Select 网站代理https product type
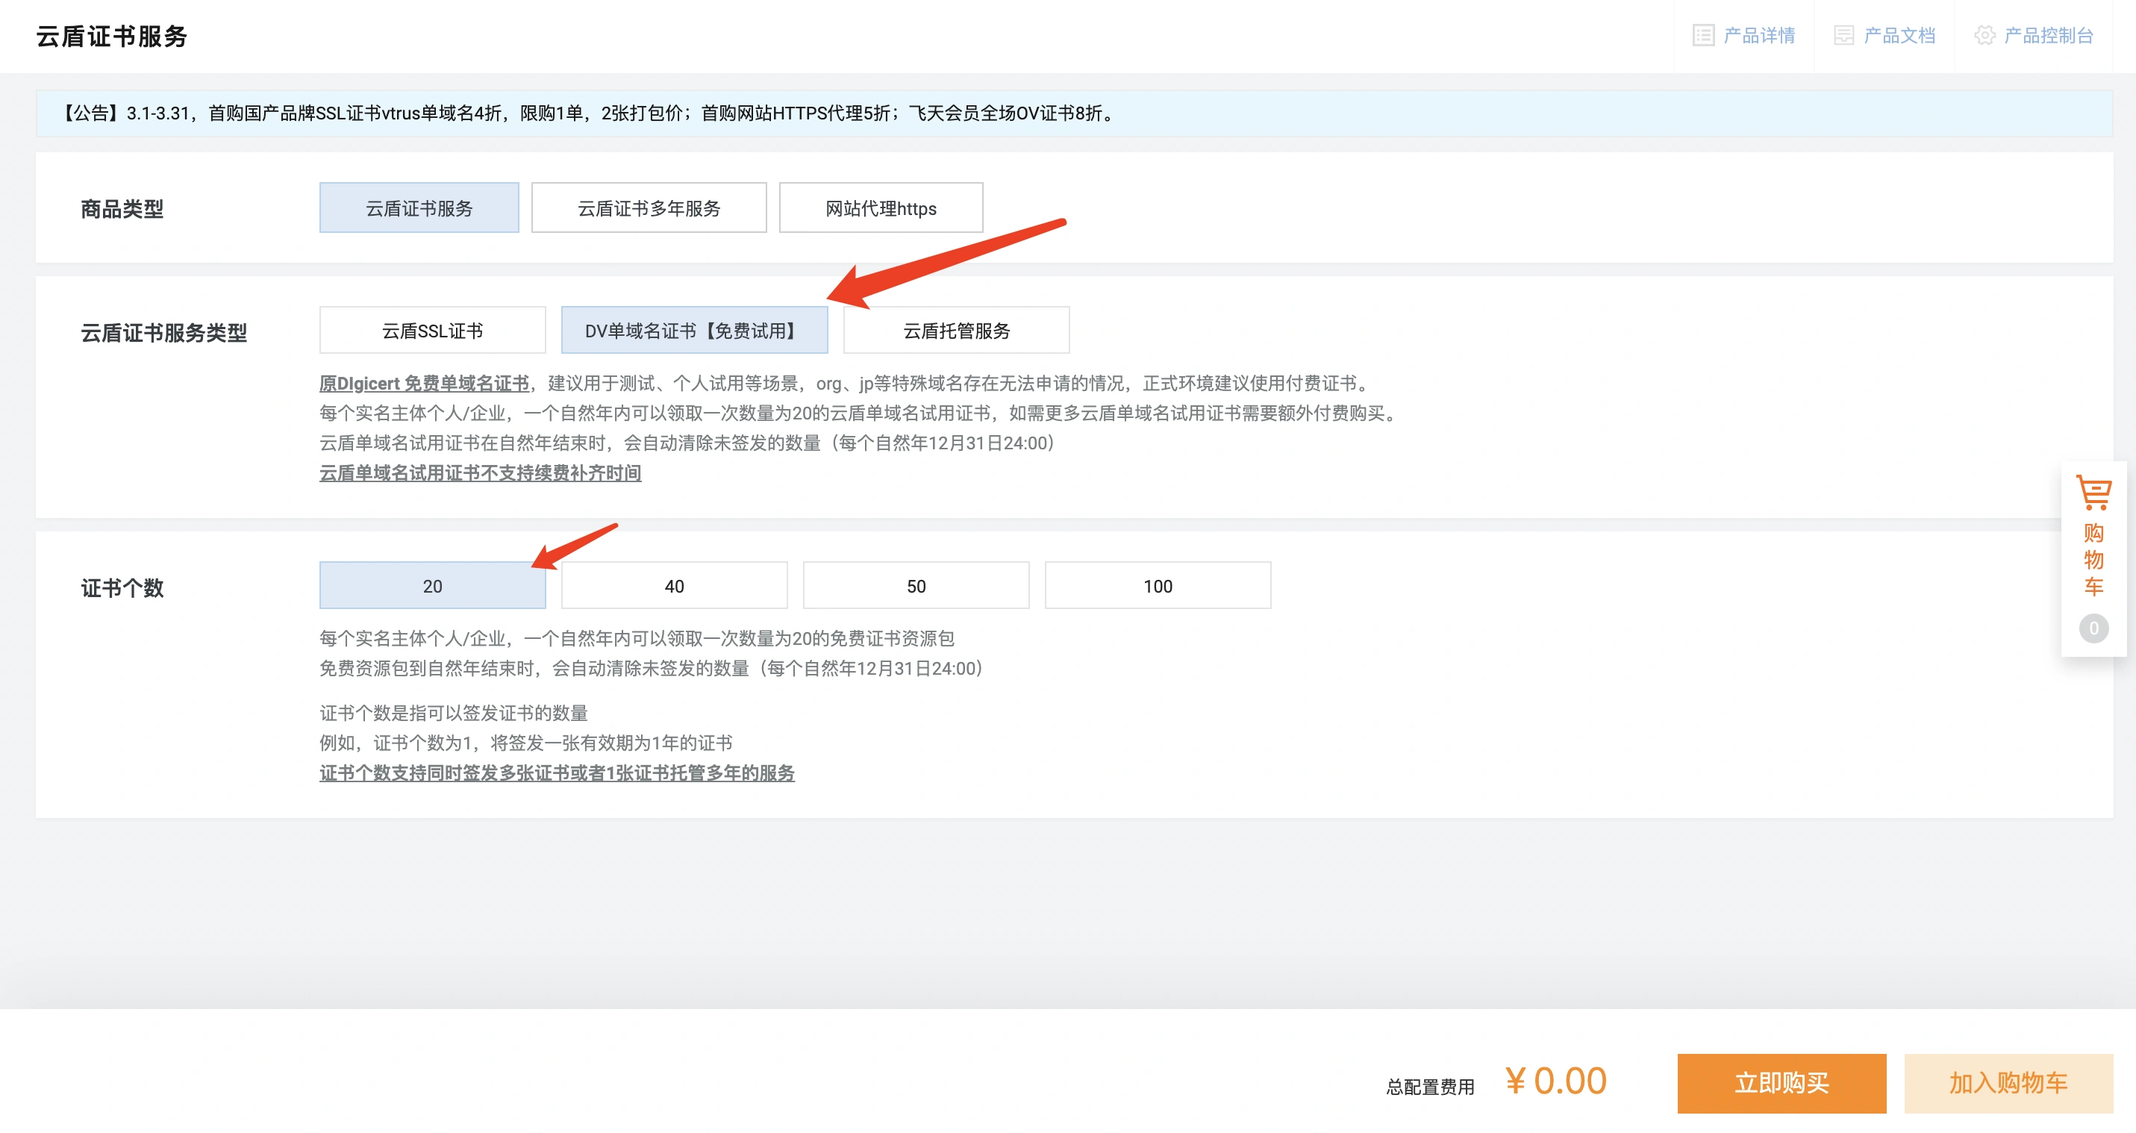This screenshot has width=2136, height=1133. tap(881, 208)
